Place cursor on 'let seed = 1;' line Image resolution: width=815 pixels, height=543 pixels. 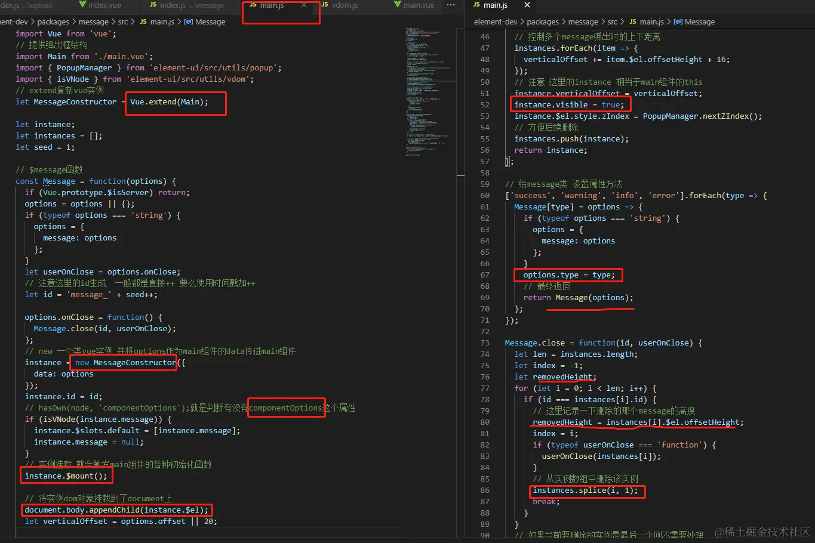(x=45, y=147)
